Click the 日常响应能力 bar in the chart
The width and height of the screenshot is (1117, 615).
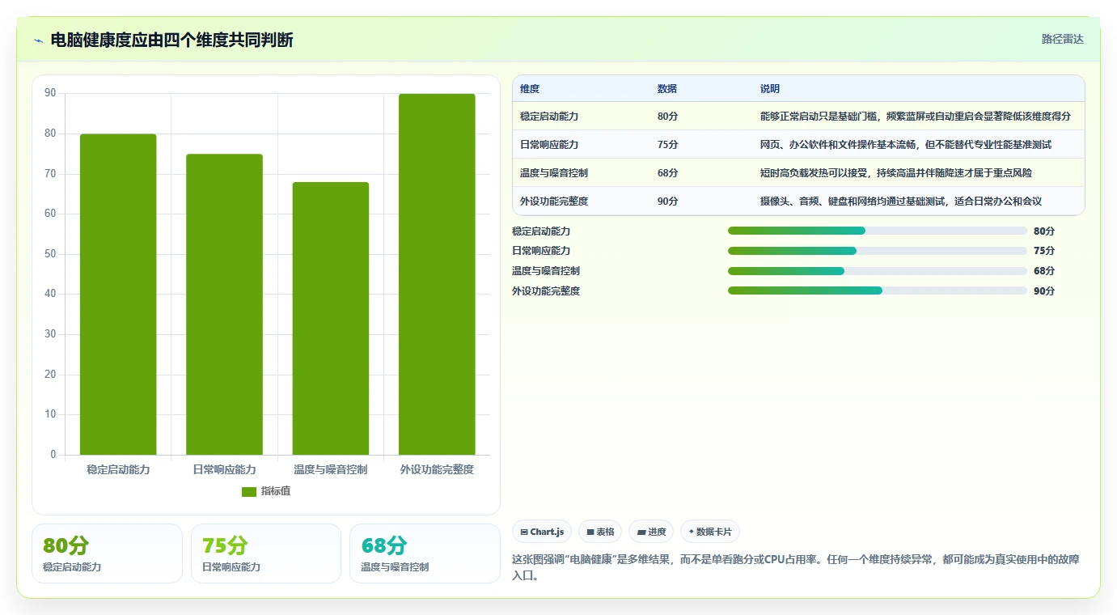tap(224, 304)
